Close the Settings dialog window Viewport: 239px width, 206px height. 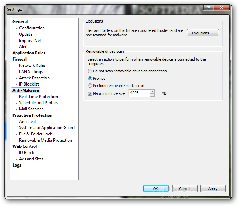[221, 8]
